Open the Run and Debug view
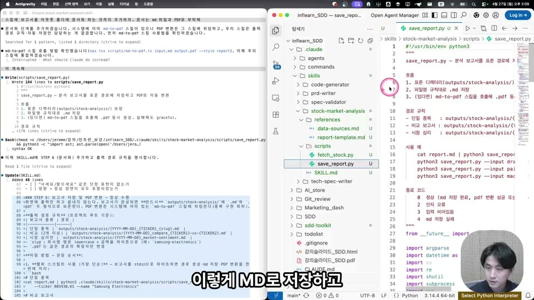Image resolution: width=534 pixels, height=300 pixels. click(x=275, y=81)
